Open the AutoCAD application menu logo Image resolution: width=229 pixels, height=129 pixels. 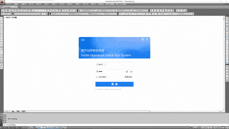point(2,2)
